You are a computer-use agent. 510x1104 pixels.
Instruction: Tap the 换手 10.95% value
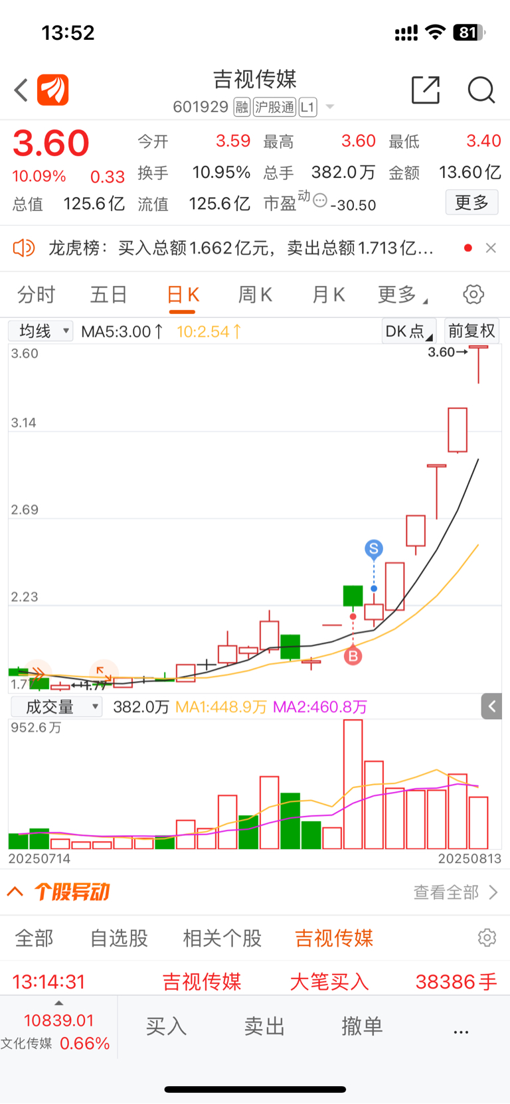click(221, 173)
